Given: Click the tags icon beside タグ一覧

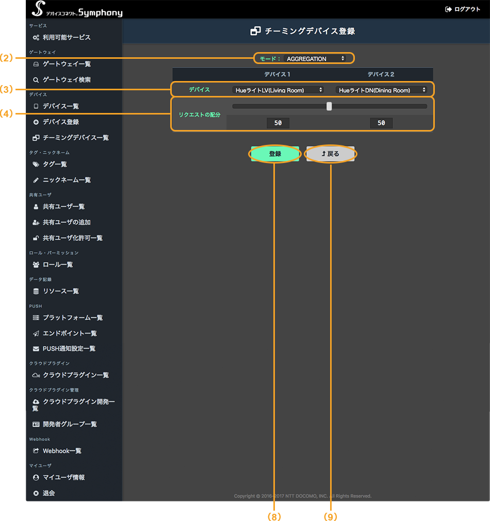Looking at the screenshot, I should point(36,164).
